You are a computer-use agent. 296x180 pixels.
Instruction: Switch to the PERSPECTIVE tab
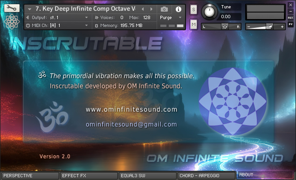(30, 176)
